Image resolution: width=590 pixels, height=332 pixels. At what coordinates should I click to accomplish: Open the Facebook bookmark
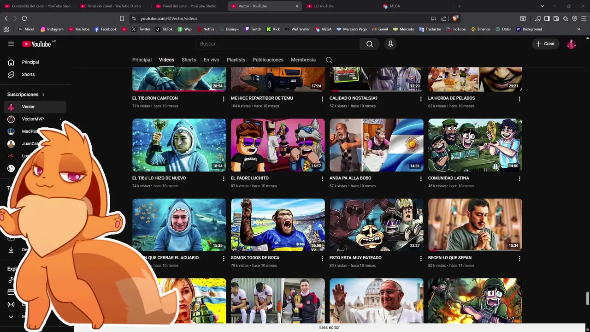[x=106, y=29]
